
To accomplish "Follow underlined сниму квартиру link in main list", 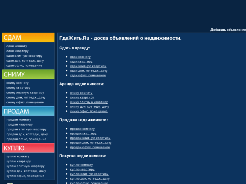I will coord(82,98).
